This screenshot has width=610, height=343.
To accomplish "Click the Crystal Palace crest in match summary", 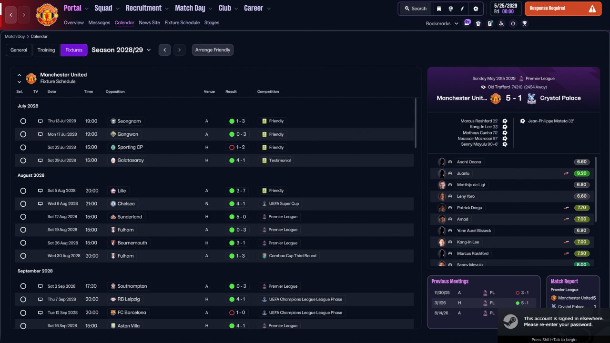I will [x=532, y=98].
